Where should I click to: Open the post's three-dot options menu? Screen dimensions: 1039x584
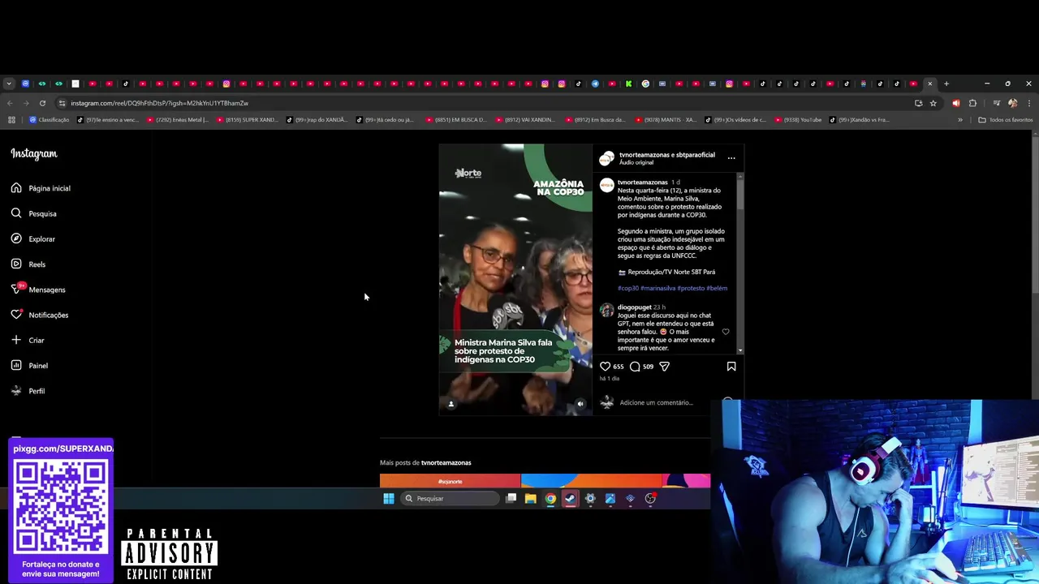(731, 158)
